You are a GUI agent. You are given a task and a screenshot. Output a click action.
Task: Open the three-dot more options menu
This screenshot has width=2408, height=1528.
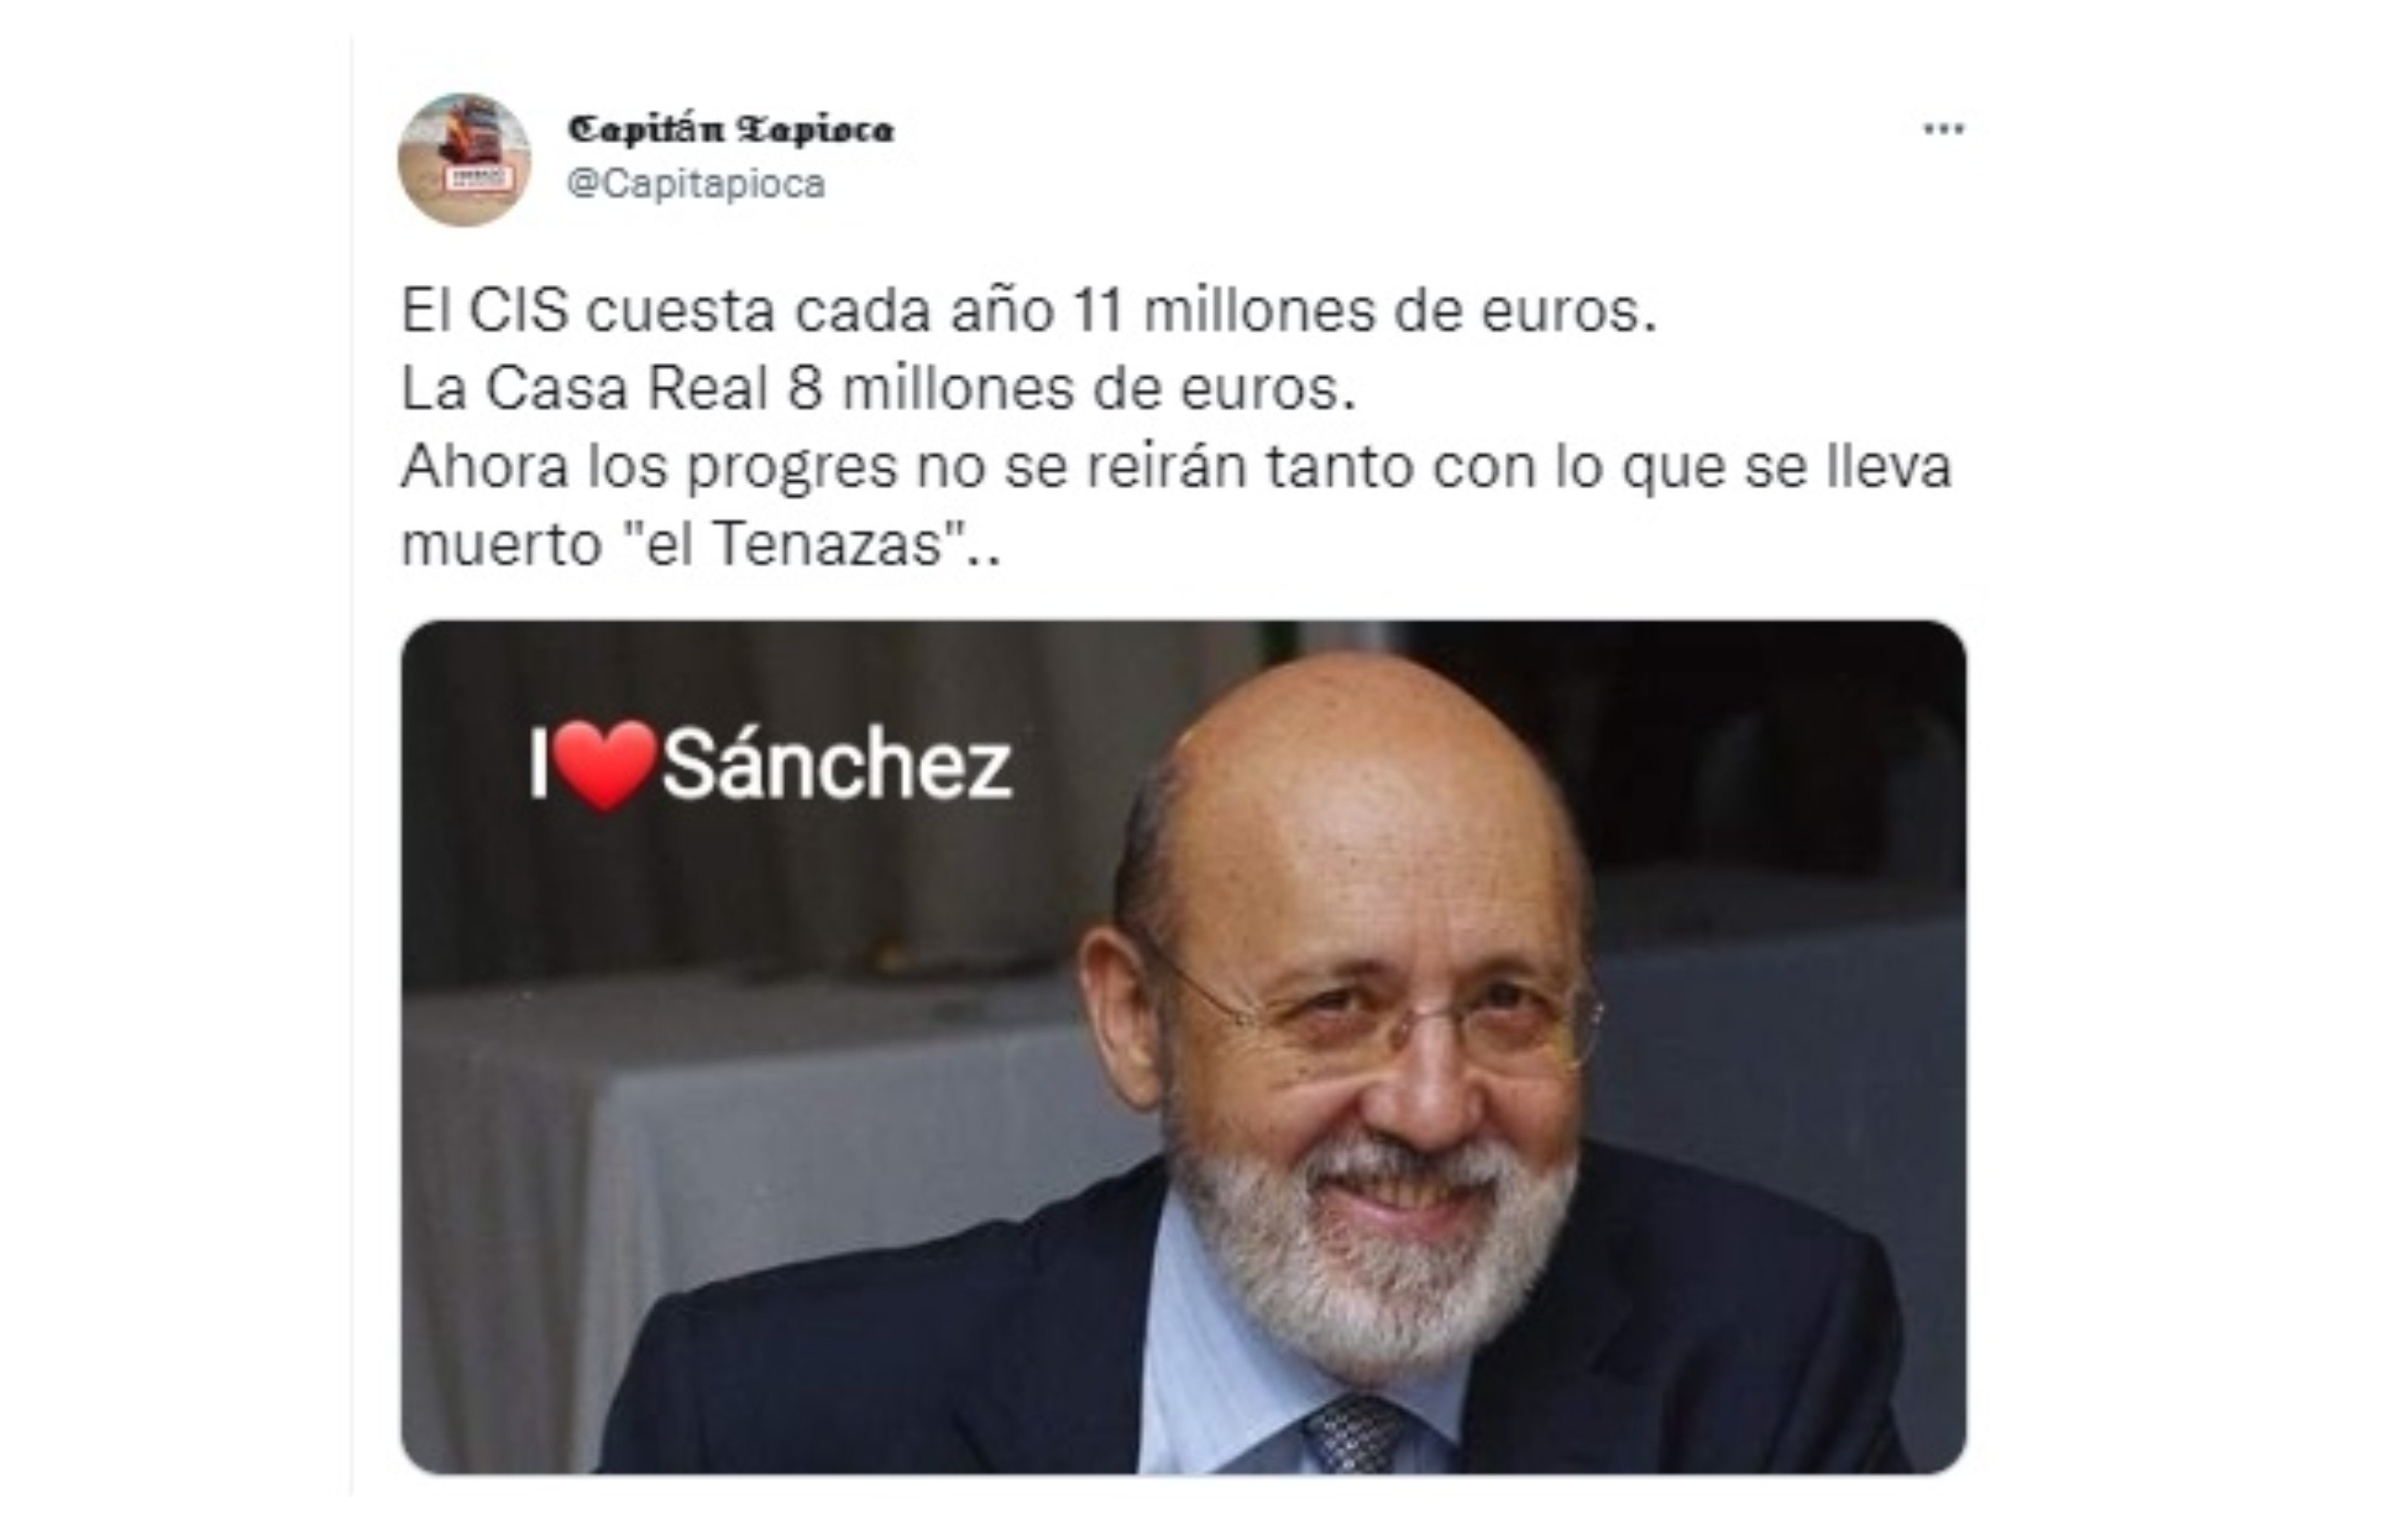(1944, 129)
